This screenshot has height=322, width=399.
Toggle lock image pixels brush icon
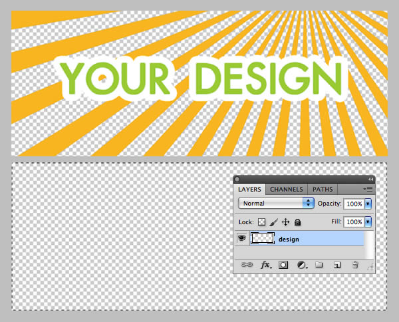[273, 222]
